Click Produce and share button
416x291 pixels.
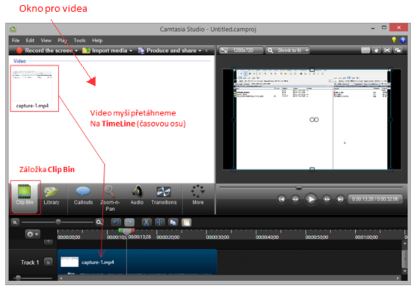coord(167,51)
